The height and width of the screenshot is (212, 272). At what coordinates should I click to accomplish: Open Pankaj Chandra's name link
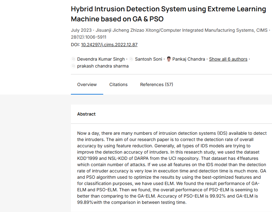[x=189, y=59]
